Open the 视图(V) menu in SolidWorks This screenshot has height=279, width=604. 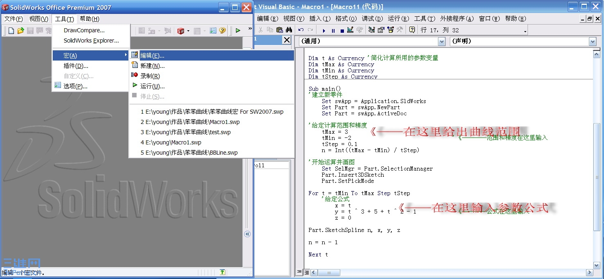pyautogui.click(x=38, y=19)
